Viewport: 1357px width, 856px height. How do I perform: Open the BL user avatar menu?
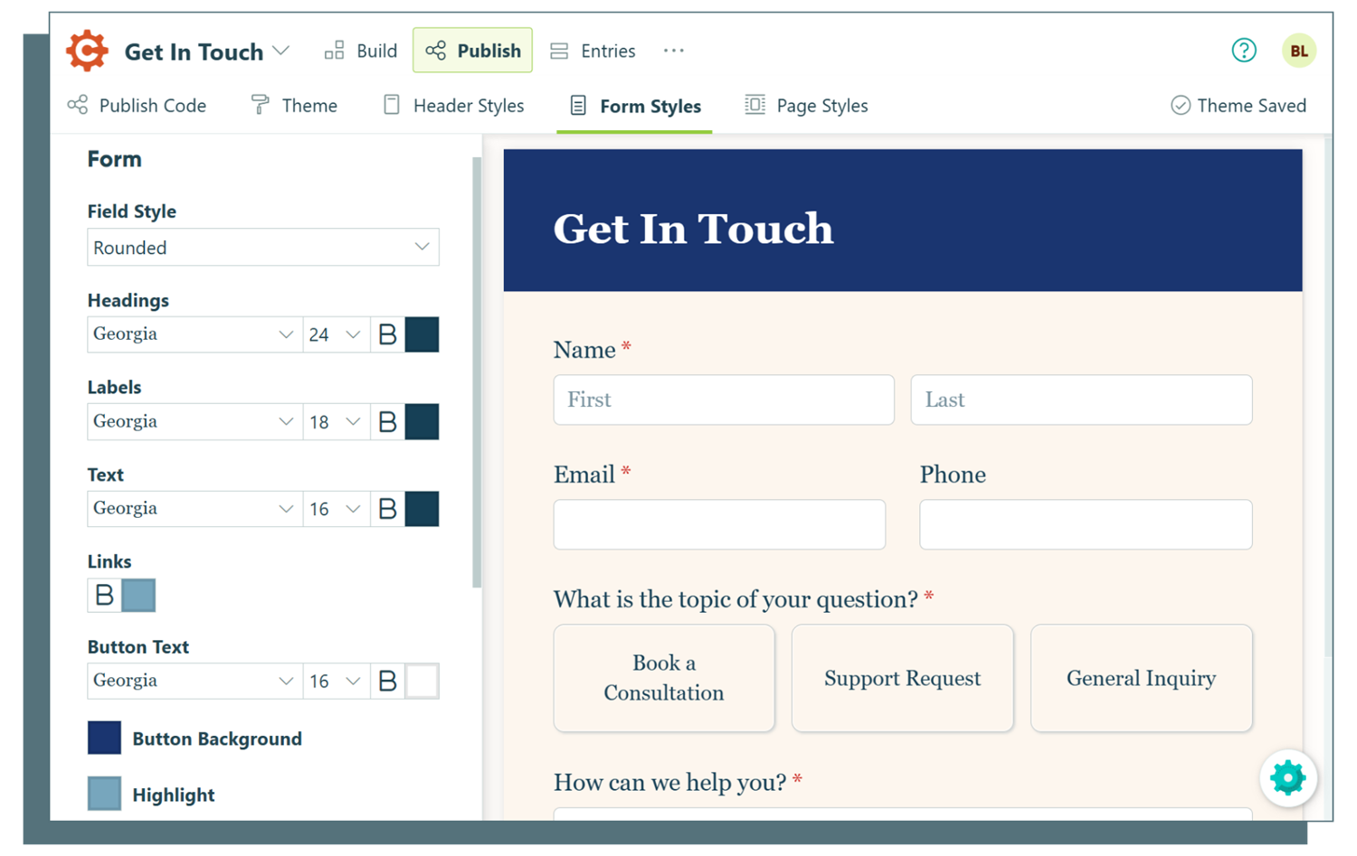coord(1298,51)
